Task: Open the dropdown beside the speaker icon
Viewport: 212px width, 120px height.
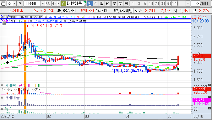Action: 58,3
